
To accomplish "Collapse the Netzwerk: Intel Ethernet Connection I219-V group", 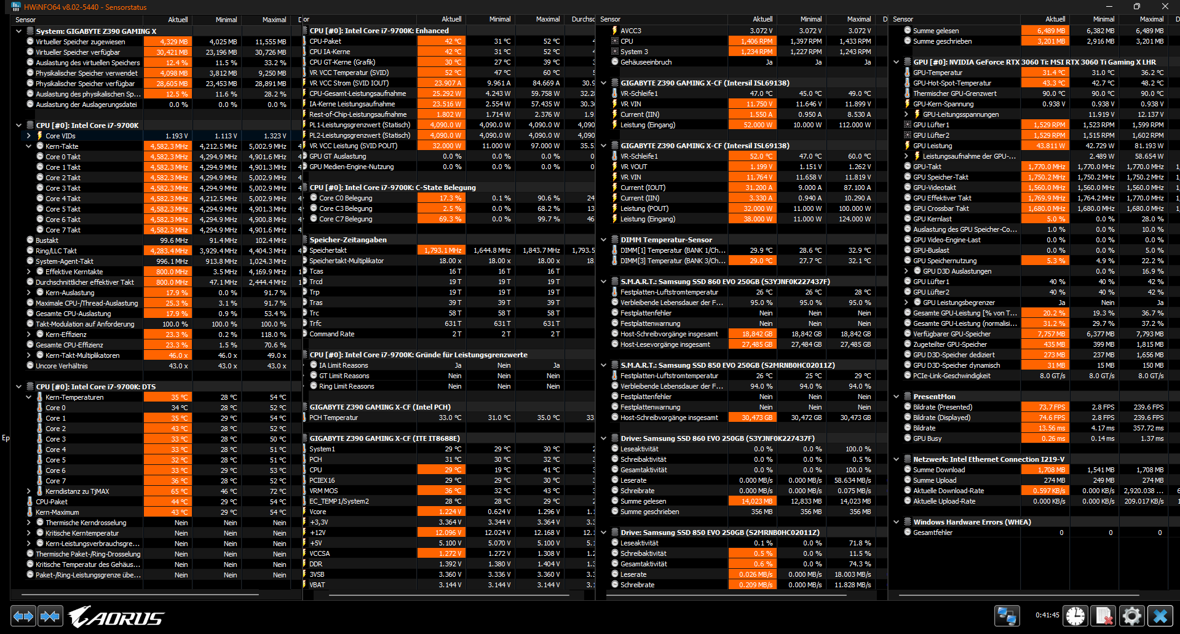I will [897, 459].
